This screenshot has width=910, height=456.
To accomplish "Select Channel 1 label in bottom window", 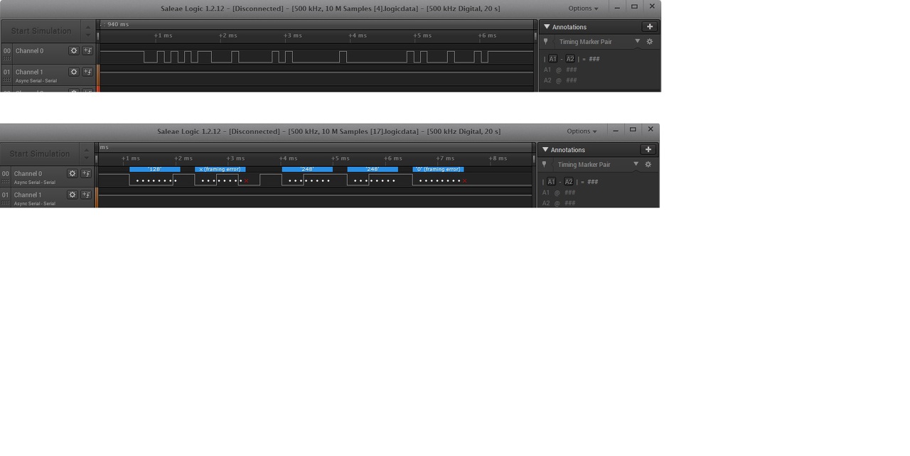I will (28, 195).
